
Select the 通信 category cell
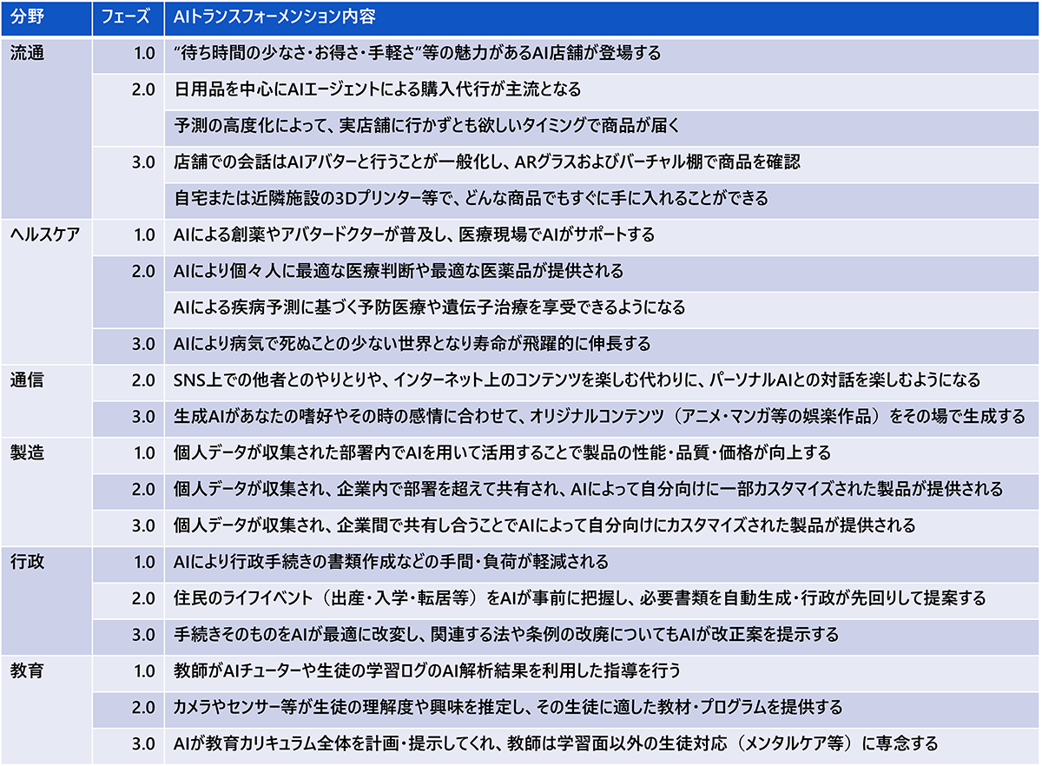pos(26,380)
